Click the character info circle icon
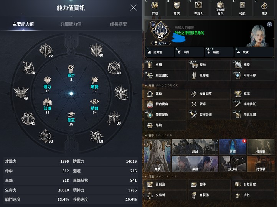The height and width of the screenshot is (207, 277). coord(269,24)
